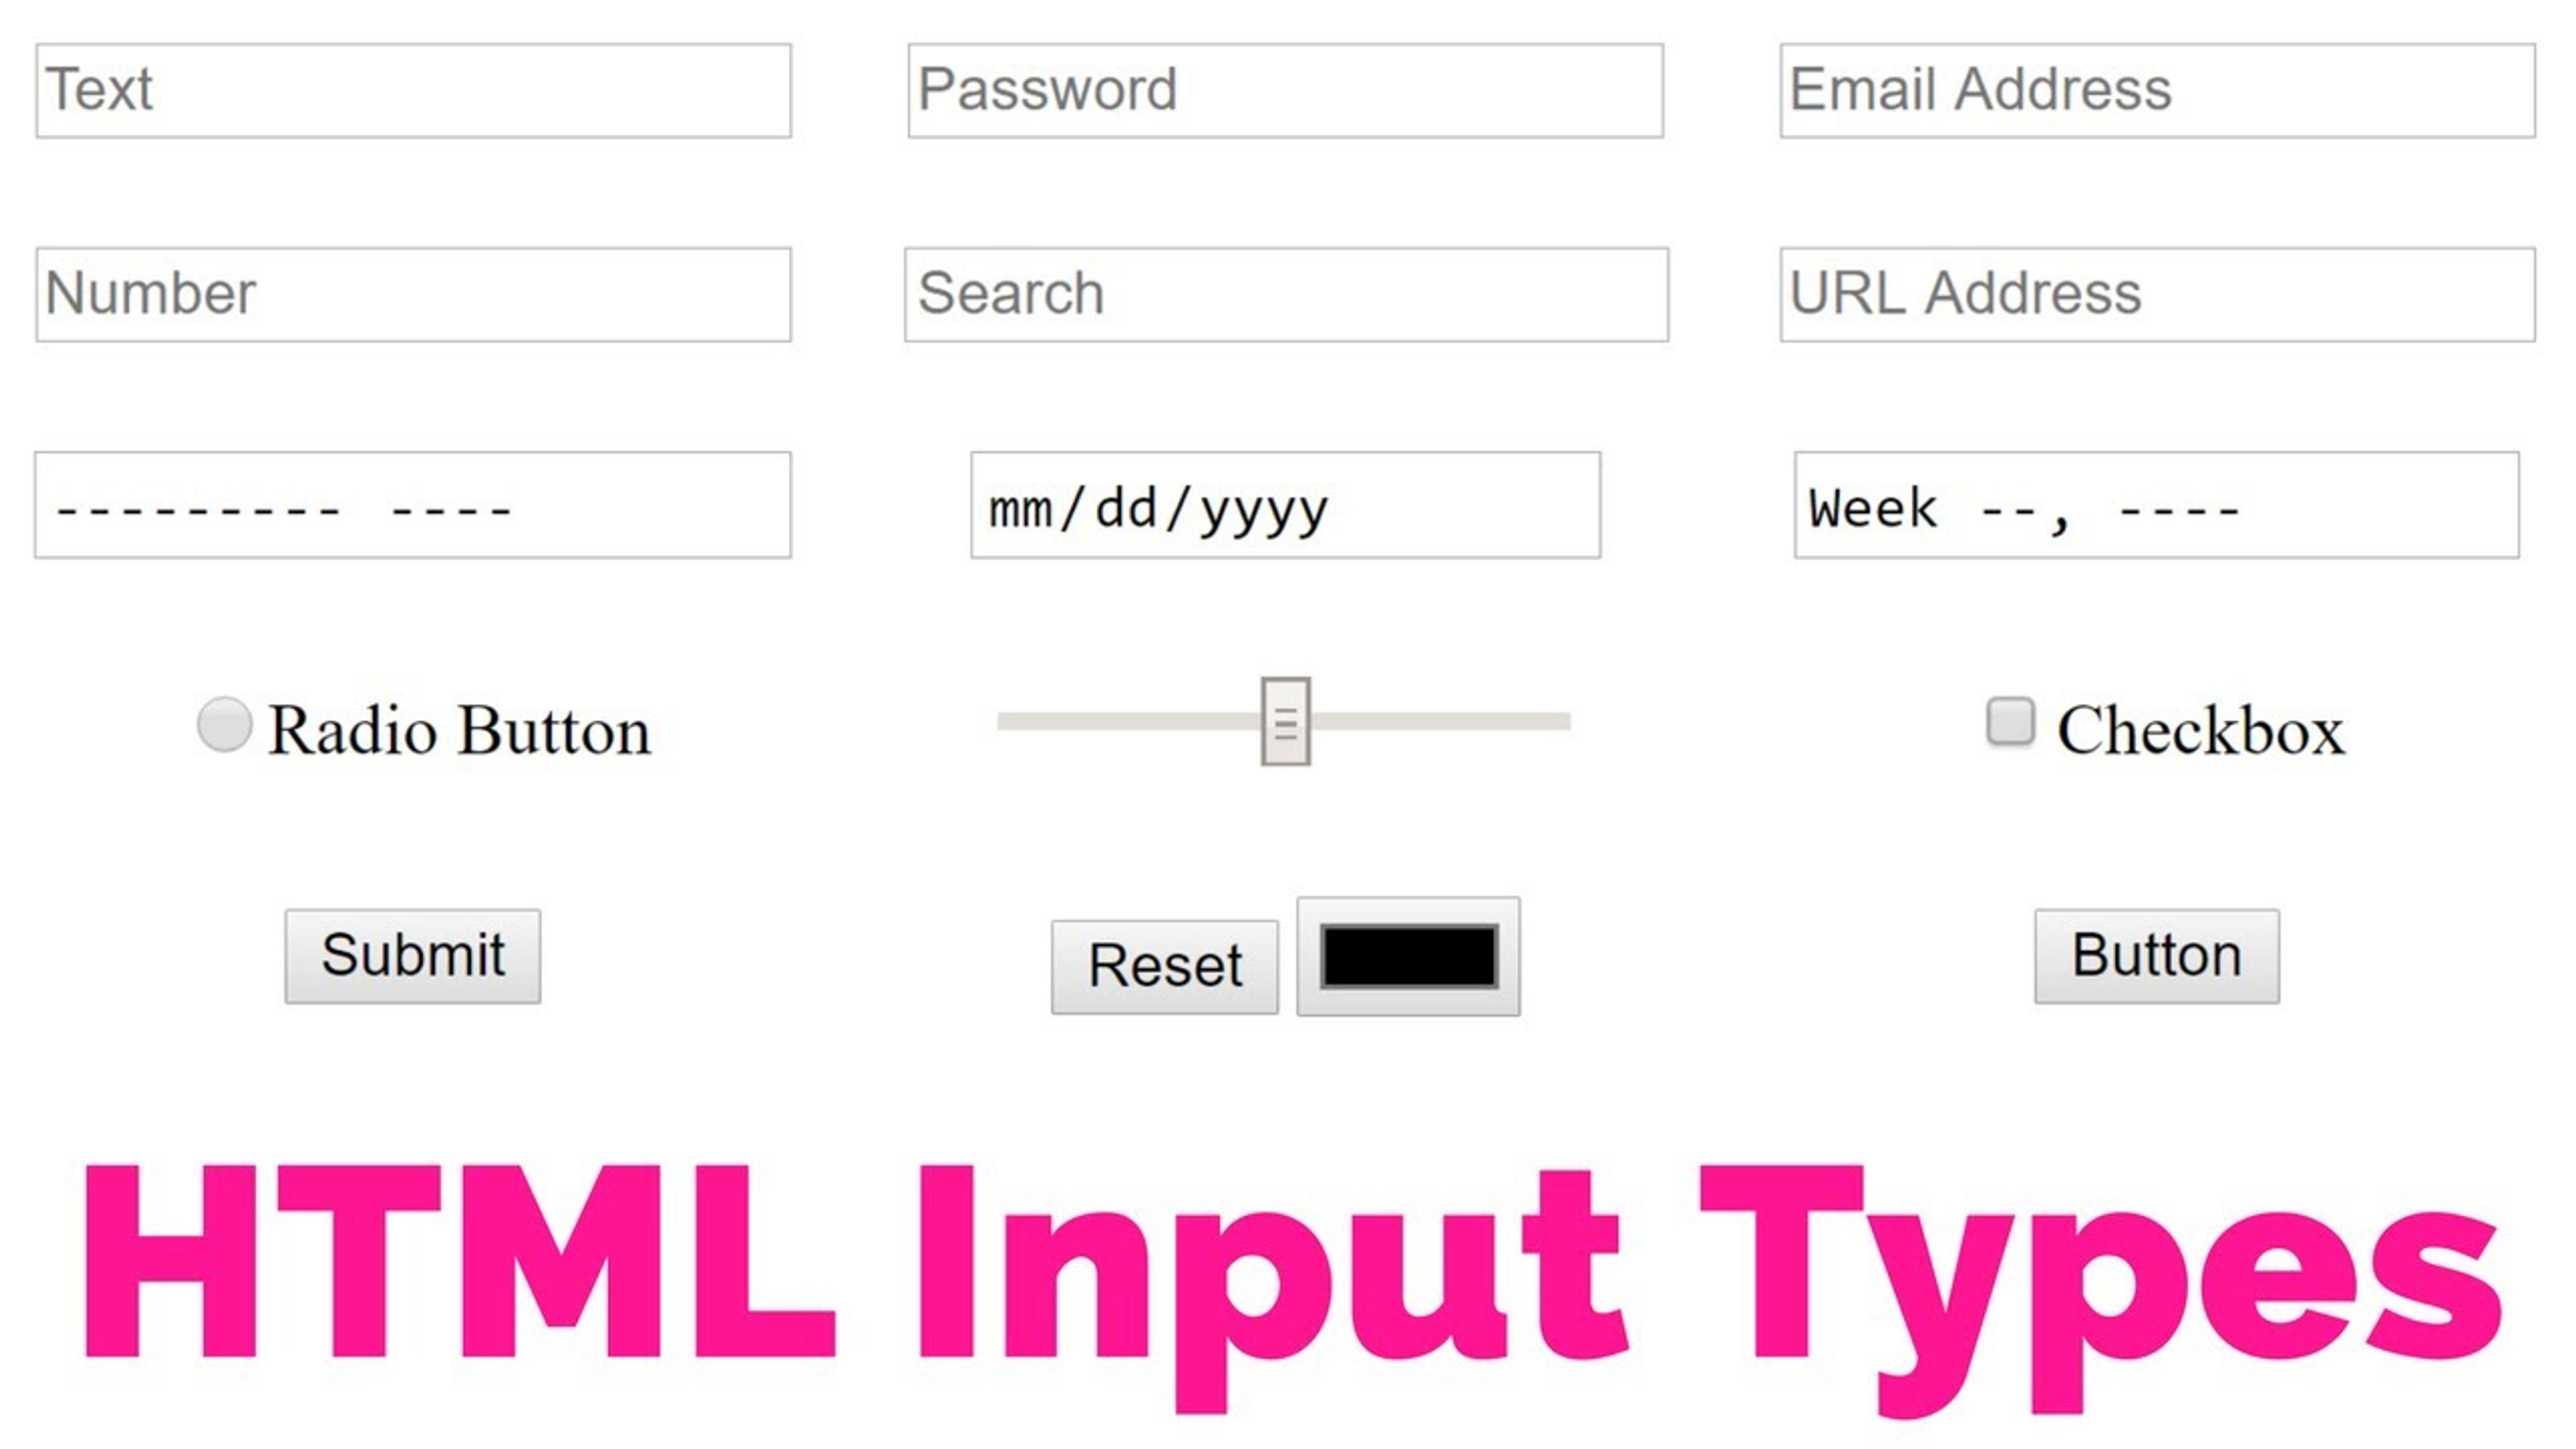Click the generic Button element
Viewport: 2576px width, 1449px height.
click(2157, 955)
